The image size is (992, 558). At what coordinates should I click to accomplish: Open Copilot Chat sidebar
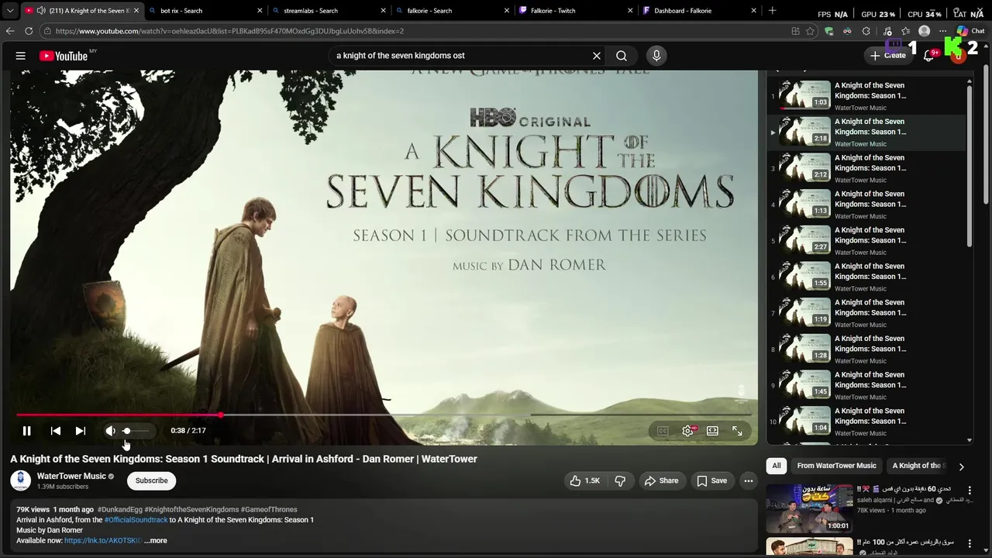click(x=970, y=31)
